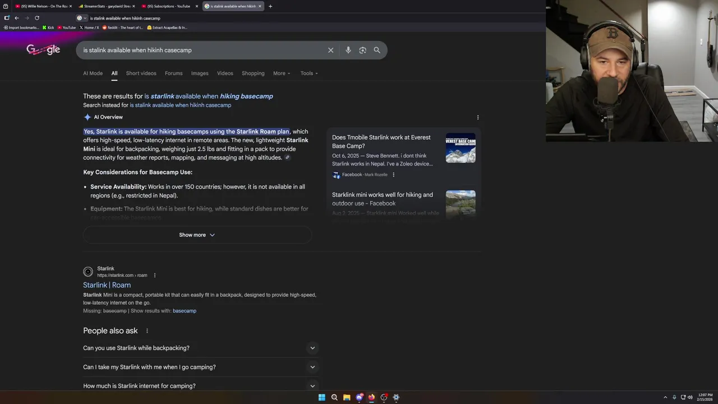
Task: Open a new browser tab
Action: (270, 6)
